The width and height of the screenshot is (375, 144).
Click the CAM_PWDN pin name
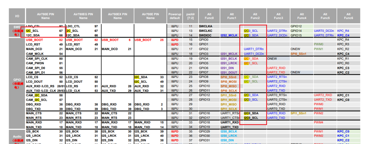35,63
